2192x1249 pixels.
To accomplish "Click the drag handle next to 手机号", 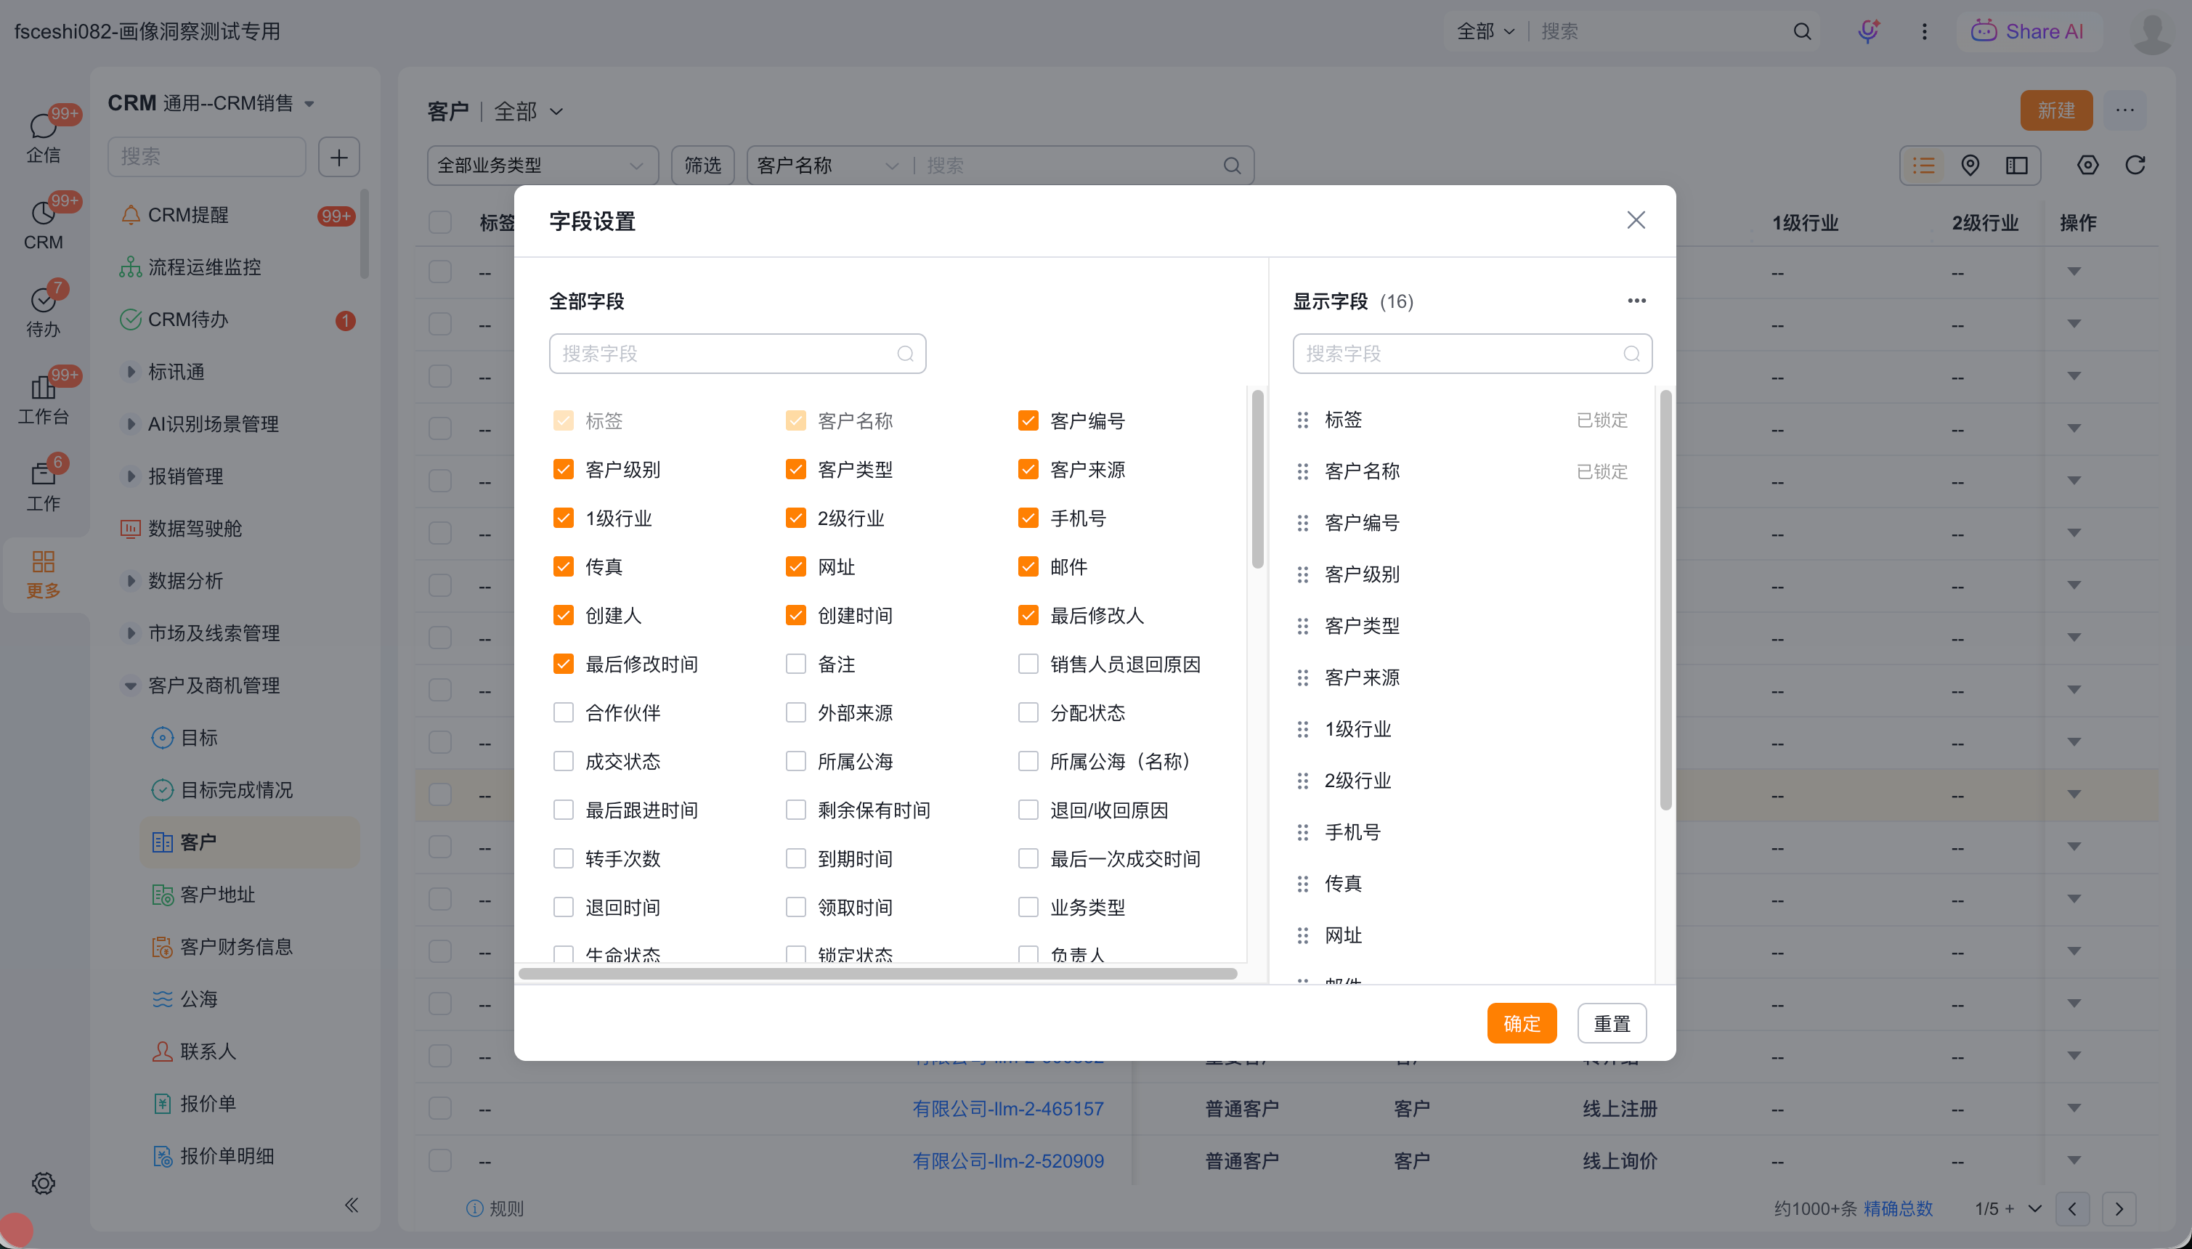I will (1302, 832).
